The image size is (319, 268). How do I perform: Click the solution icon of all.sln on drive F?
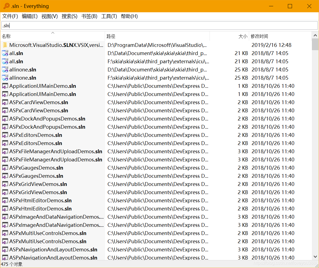5,61
